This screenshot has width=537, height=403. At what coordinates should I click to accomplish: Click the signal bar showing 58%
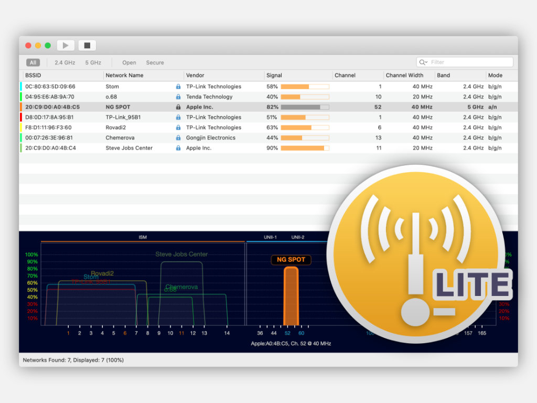tap(305, 87)
